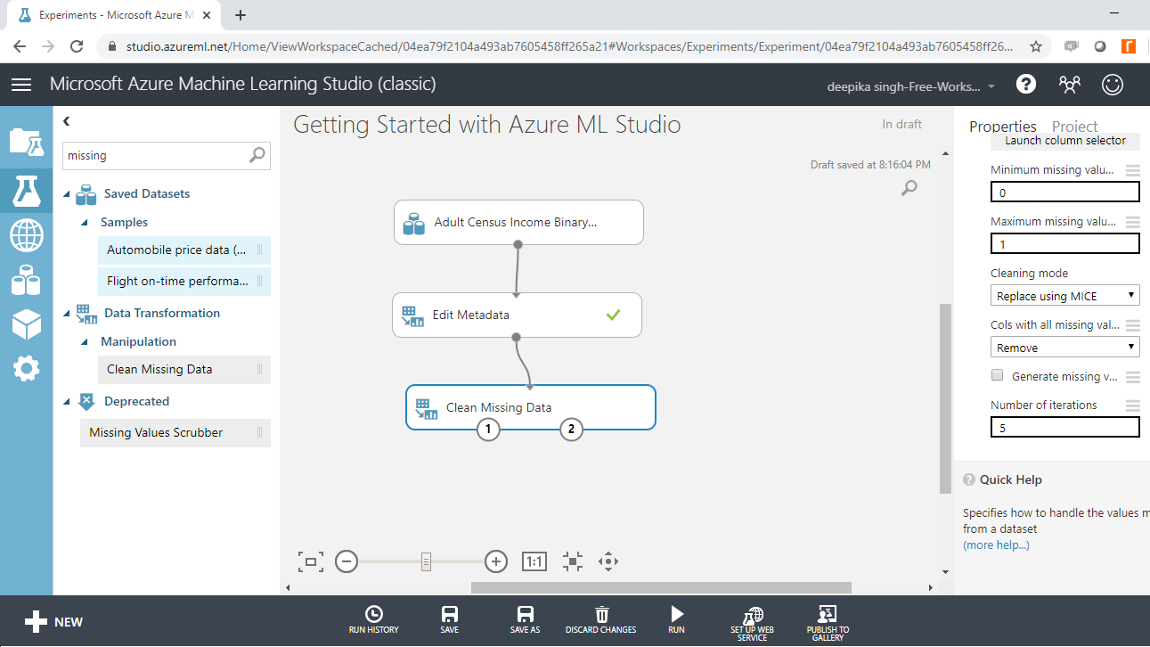Click the Maximum missing value ratio field
Screen dimensions: 1150x647
1065,244
